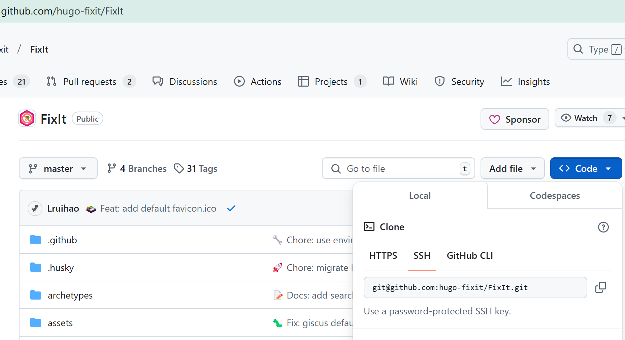Focus the Type search box in header
625x340 pixels.
click(x=596, y=49)
